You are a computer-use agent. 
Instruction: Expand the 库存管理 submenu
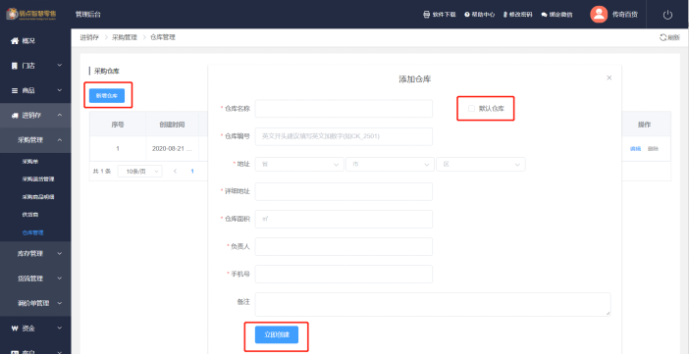coord(60,253)
